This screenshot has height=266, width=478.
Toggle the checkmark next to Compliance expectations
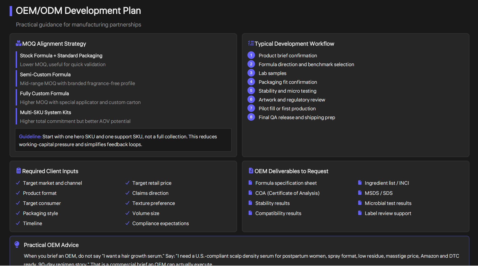(127, 223)
